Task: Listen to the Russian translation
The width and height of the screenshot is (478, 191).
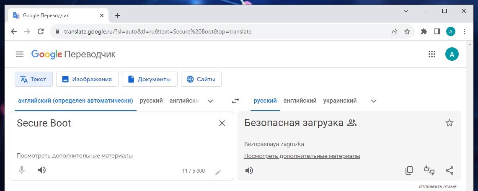Action: click(x=249, y=170)
